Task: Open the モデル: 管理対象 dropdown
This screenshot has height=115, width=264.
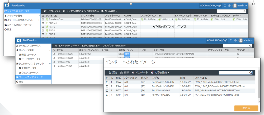Action: pos(91,46)
